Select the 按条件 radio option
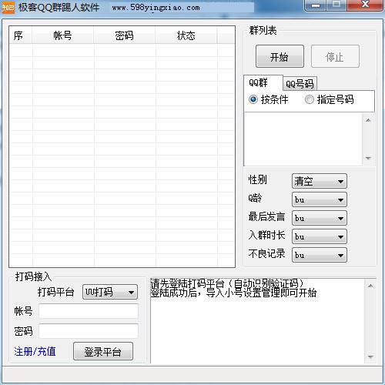385x385 pixels. coord(269,99)
